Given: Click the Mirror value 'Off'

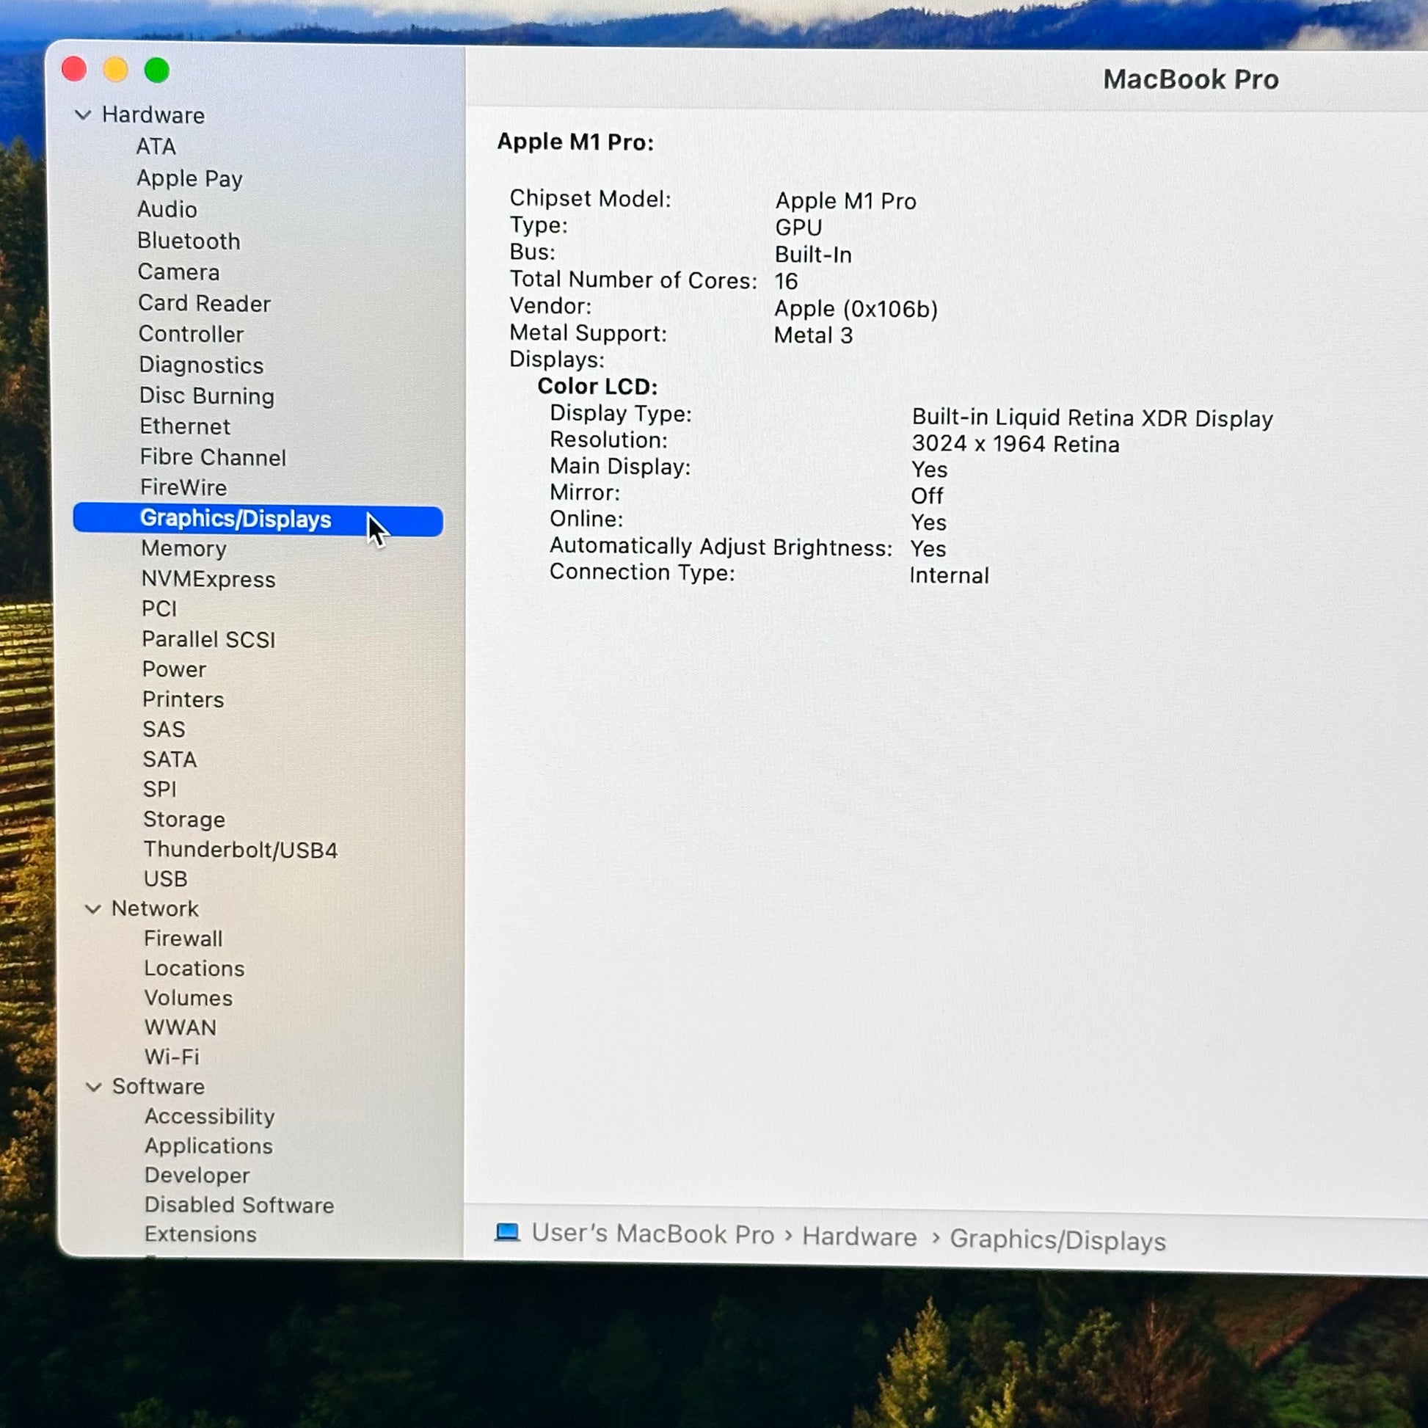Looking at the screenshot, I should 928,496.
